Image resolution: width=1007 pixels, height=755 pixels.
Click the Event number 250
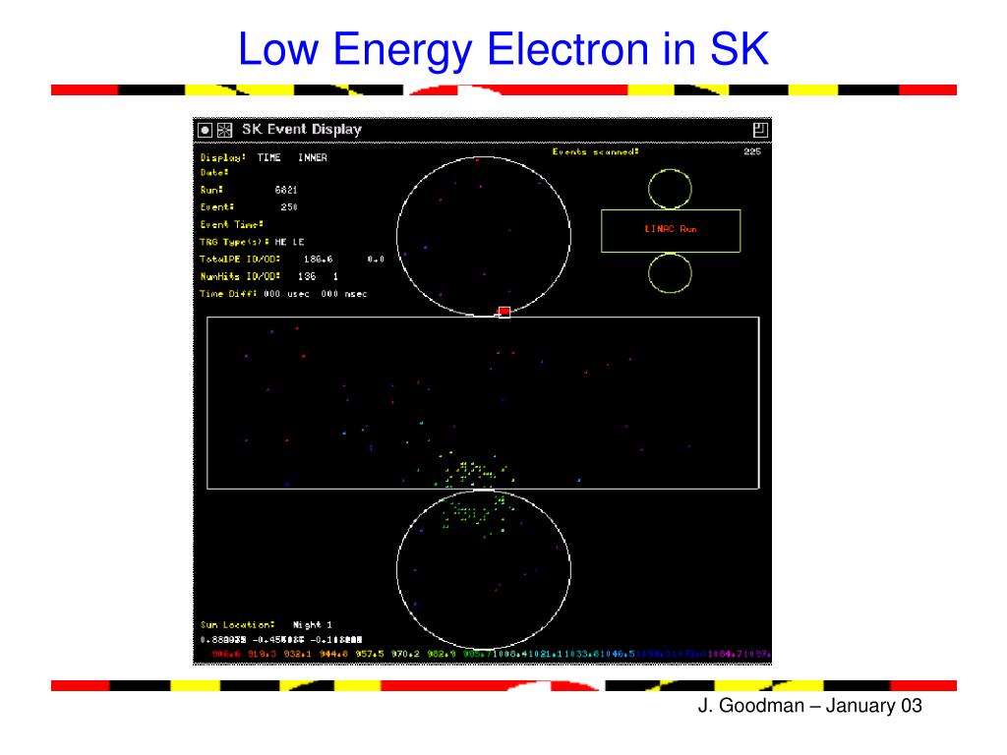[x=289, y=207]
